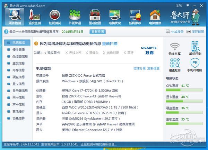The height and width of the screenshot is (150, 208).
Task: Click the 复制信息 copy info link
Action: tap(153, 68)
